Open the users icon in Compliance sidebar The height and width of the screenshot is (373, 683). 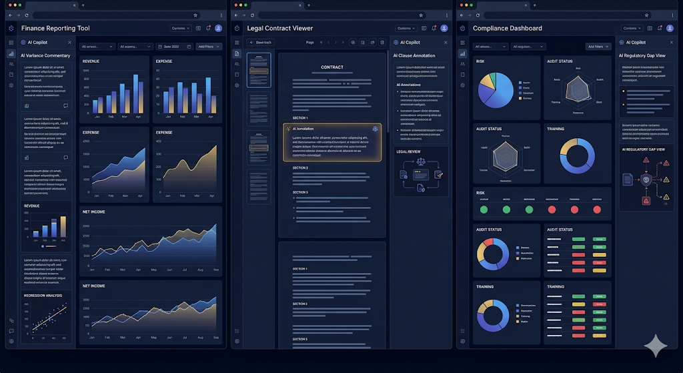click(462, 64)
